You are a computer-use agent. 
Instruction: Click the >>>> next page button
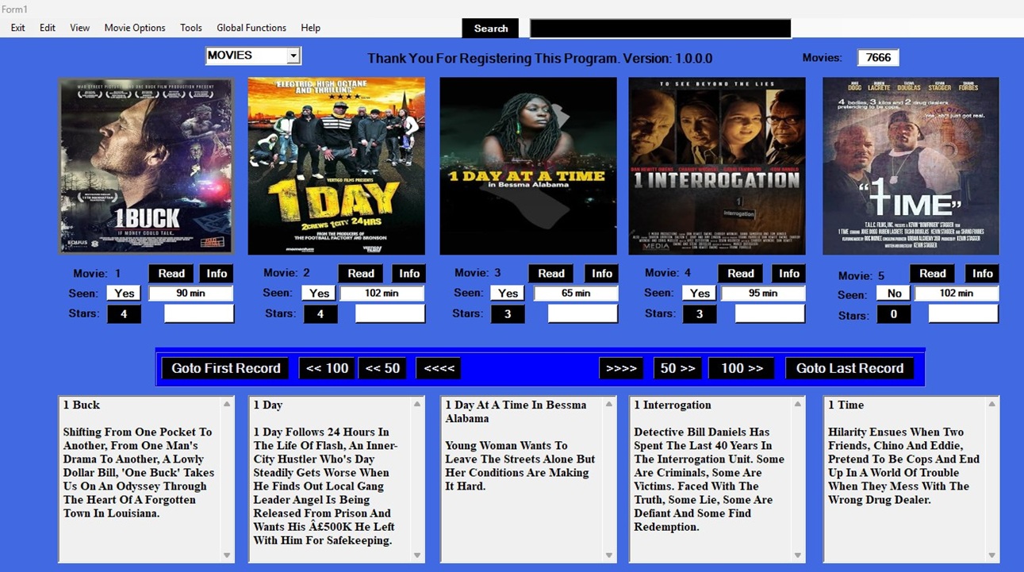click(621, 368)
